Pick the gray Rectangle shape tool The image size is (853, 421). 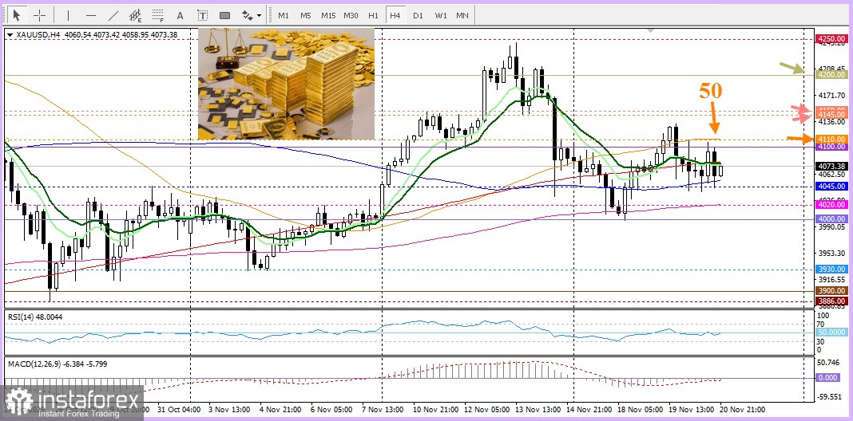coord(224,15)
